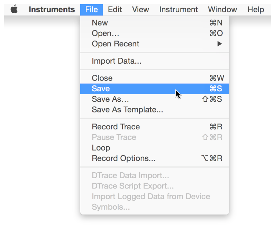This screenshot has width=275, height=229.
Task: Click the Open Recent submenu arrow
Action: coord(219,44)
